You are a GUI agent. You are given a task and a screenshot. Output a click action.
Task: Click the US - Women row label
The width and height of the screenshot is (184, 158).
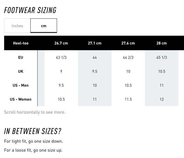point(21,99)
